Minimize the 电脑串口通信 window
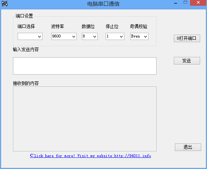This screenshot has height=169, width=207. (x=176, y=3)
